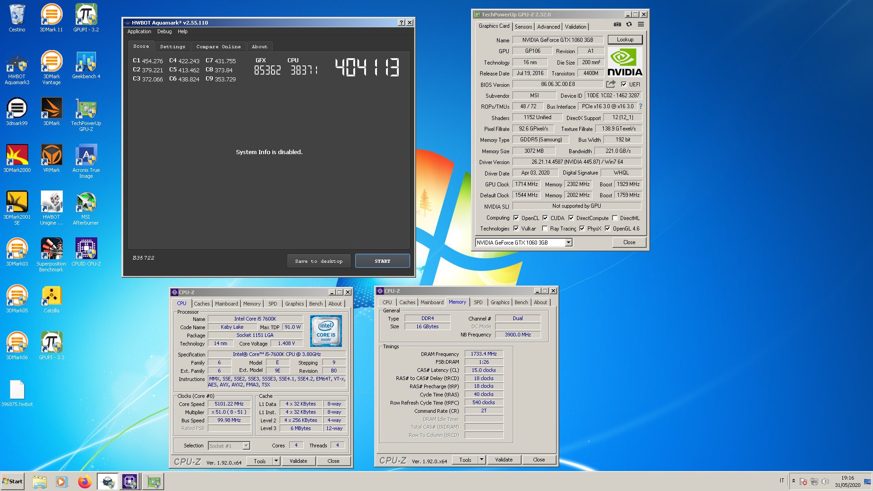Open GPU-Z hamburger menu icon
Viewport: 873px width, 491px height.
641,25
